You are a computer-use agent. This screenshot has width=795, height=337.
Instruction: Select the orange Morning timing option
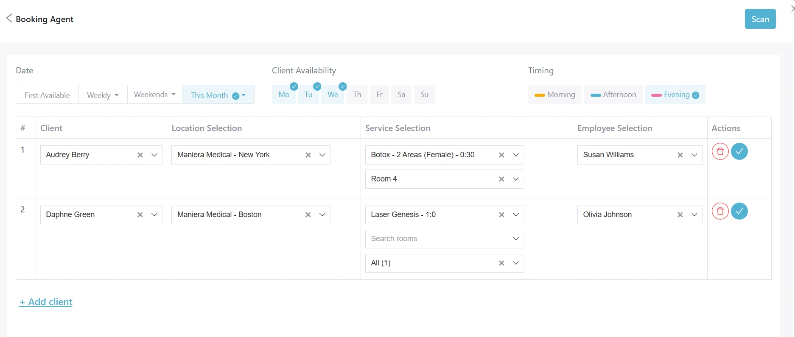click(555, 95)
